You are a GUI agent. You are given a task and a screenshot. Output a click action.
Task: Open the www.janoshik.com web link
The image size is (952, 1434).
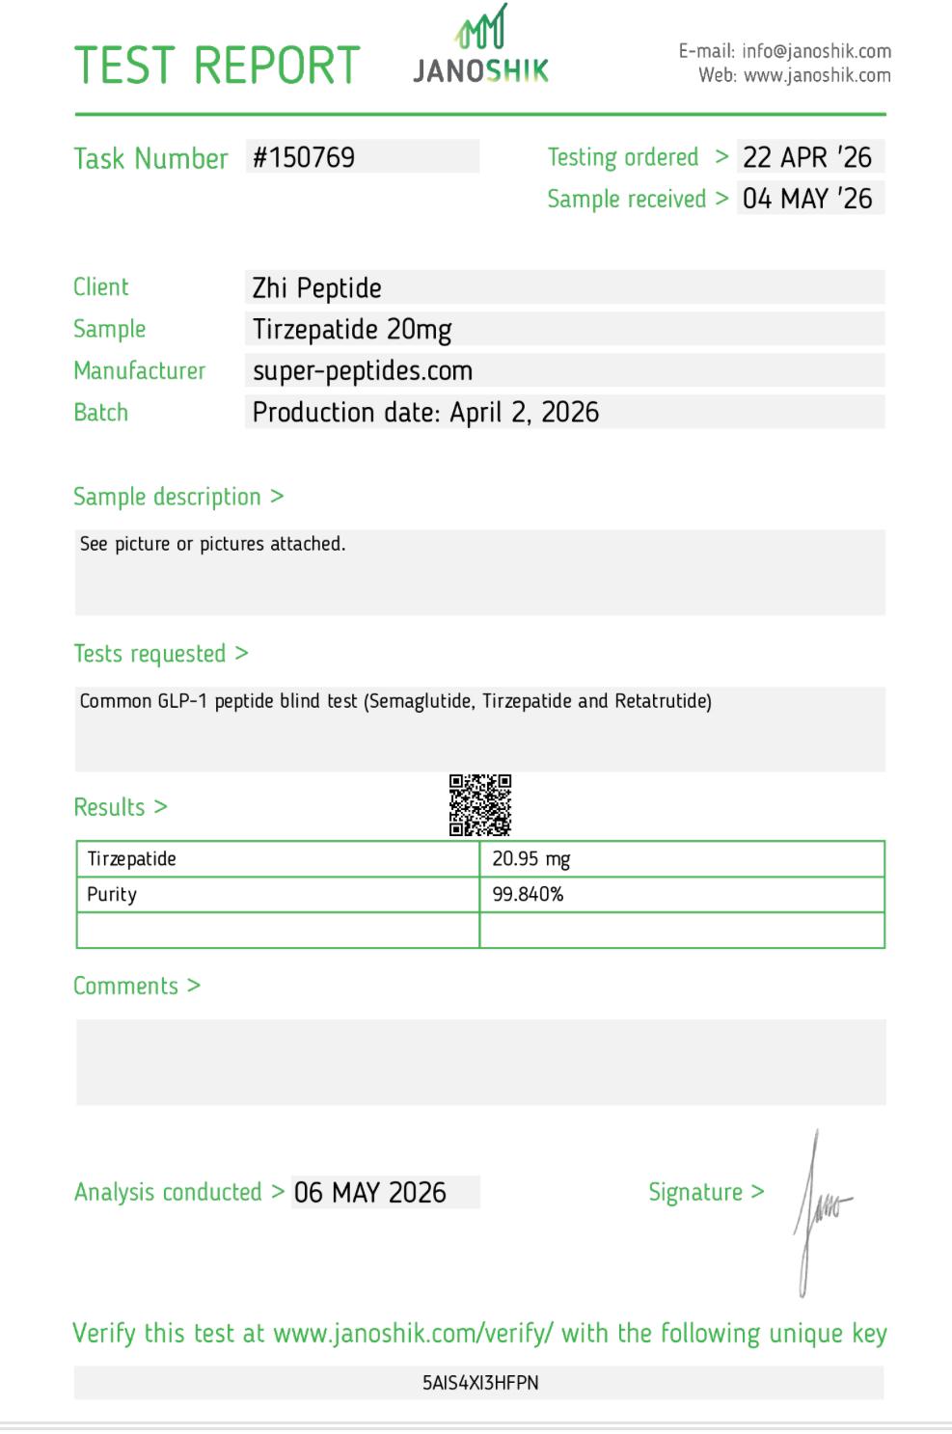pos(817,75)
